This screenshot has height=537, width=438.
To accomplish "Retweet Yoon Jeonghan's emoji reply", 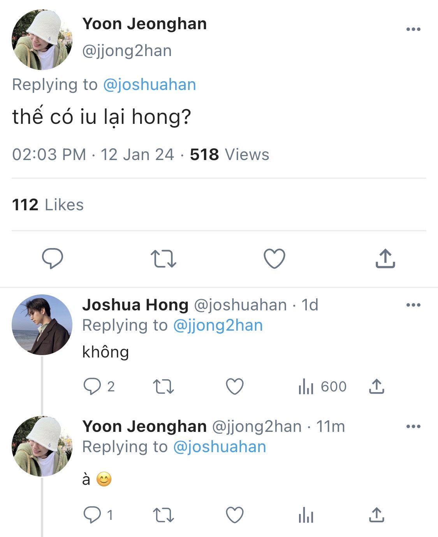I will tap(164, 516).
